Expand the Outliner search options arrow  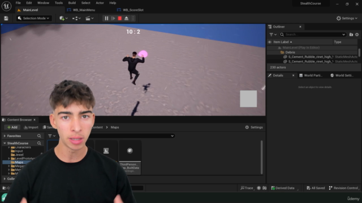pos(343,34)
